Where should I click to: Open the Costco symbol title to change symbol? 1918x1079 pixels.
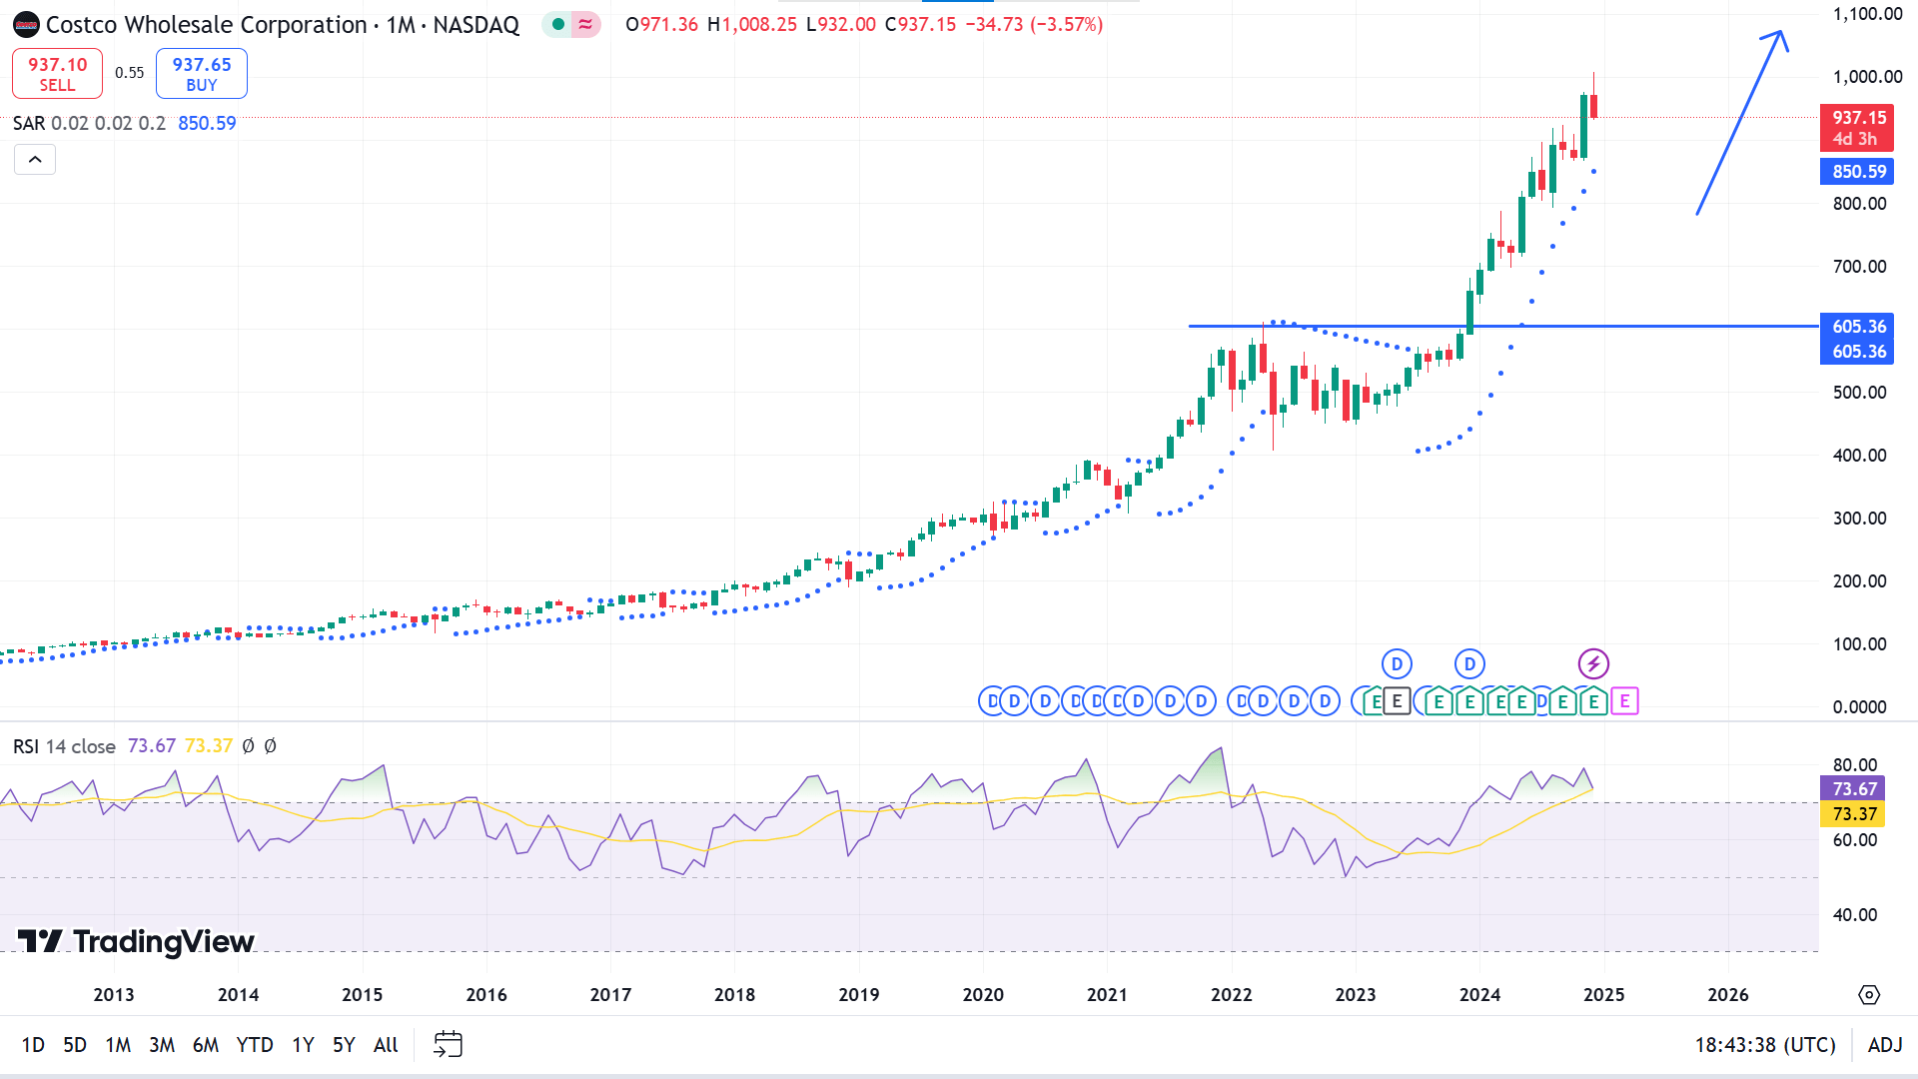283,25
